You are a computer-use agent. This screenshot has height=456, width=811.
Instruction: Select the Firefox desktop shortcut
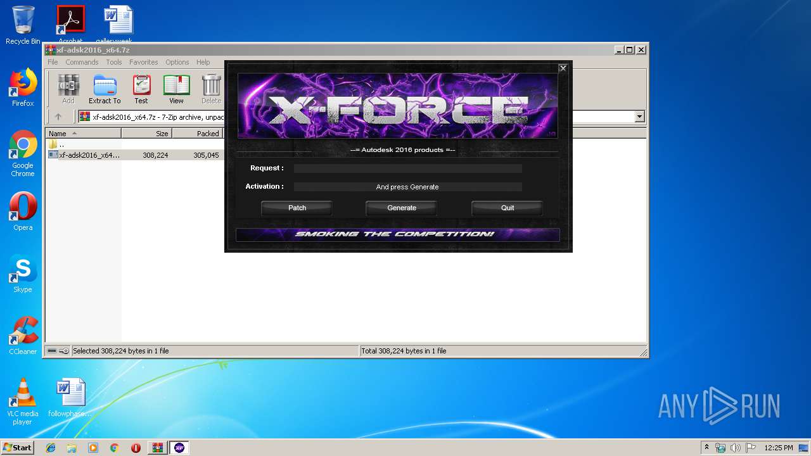pyautogui.click(x=23, y=87)
